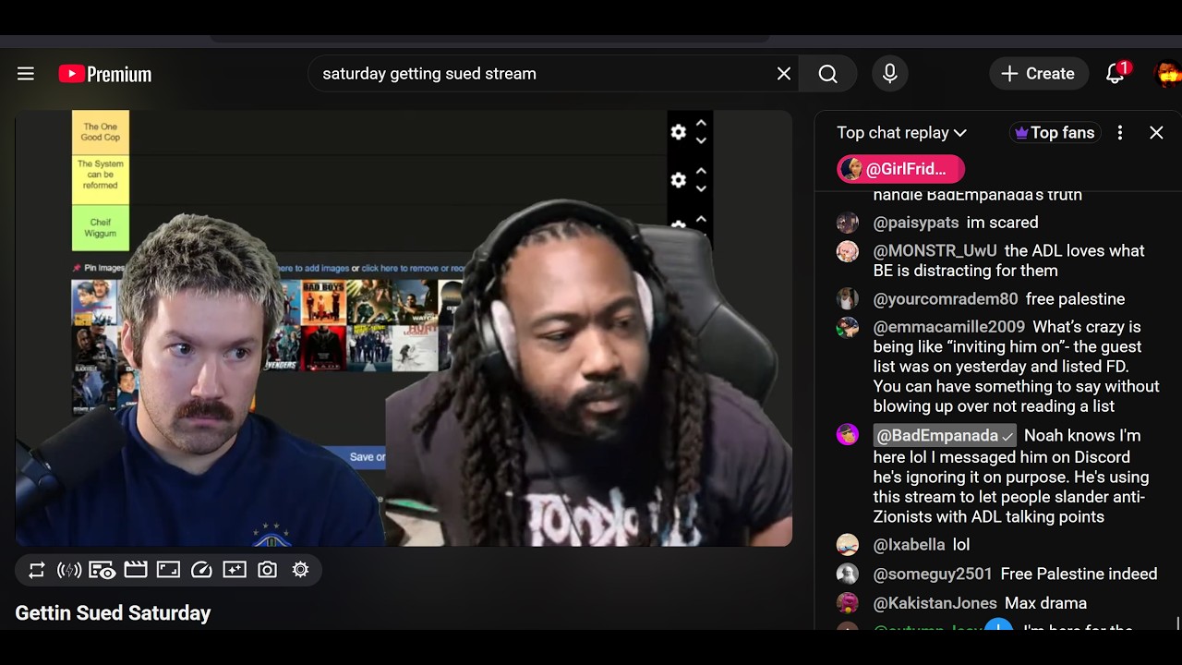Viewport: 1182px width, 665px height.
Task: Move The System can be reformed row up
Action: (x=701, y=171)
